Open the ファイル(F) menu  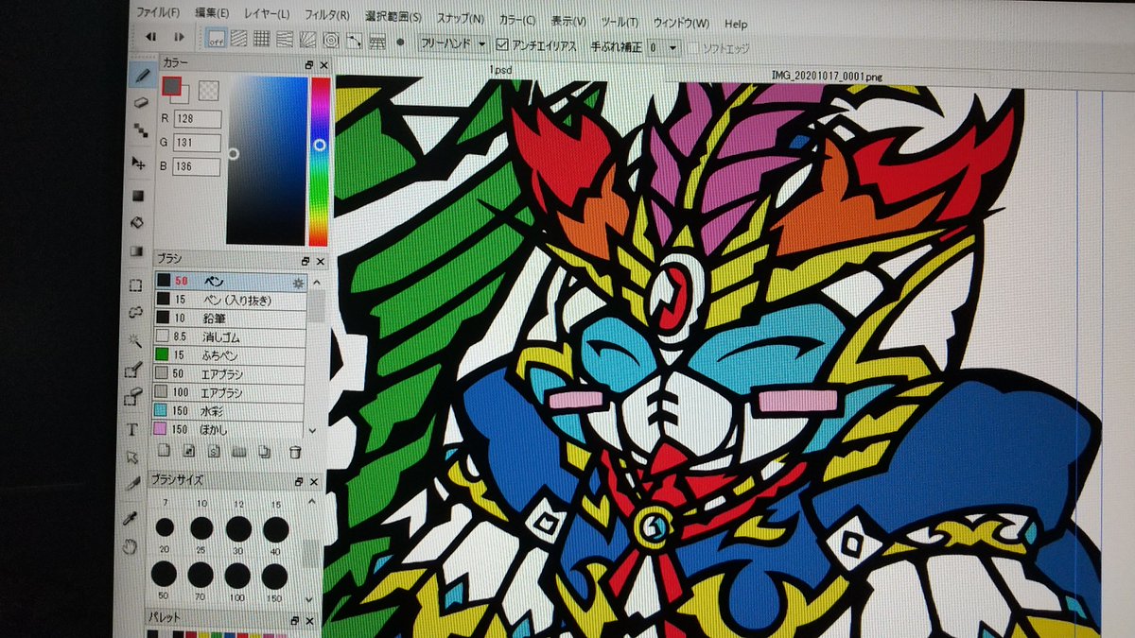(159, 13)
